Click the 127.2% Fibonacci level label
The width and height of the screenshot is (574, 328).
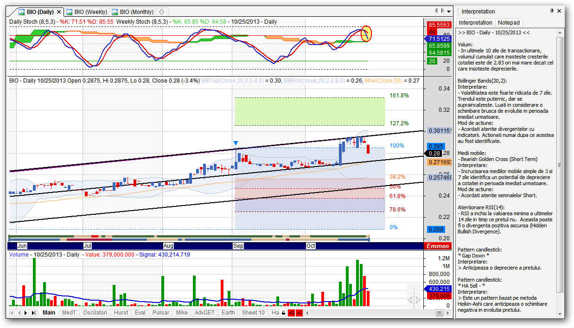tap(399, 123)
